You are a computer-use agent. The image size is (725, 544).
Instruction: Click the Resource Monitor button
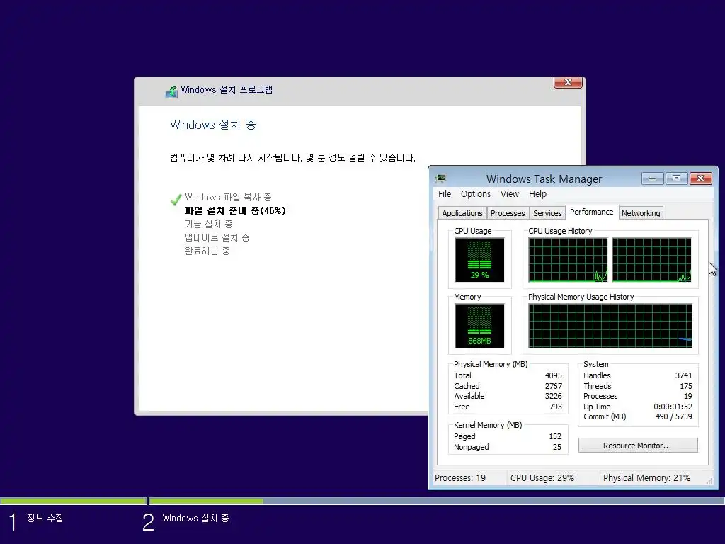click(x=638, y=446)
